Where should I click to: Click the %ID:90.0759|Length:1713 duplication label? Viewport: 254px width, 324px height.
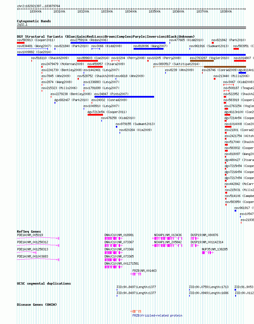click(x=209, y=287)
